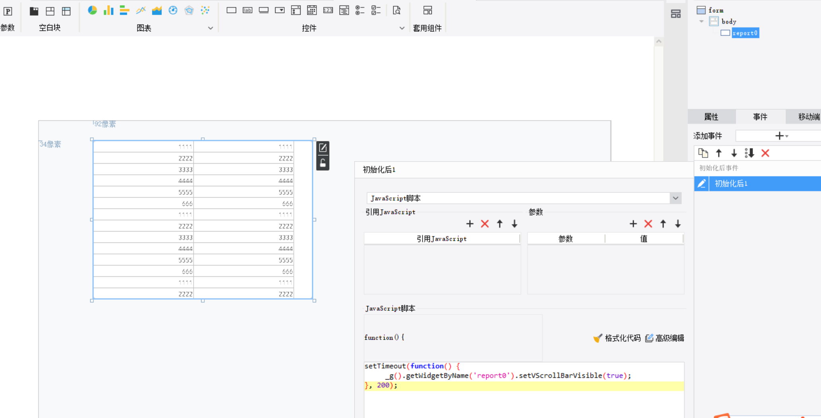Image resolution: width=821 pixels, height=418 pixels.
Task: Select the 初始化后1 event row
Action: (x=758, y=184)
